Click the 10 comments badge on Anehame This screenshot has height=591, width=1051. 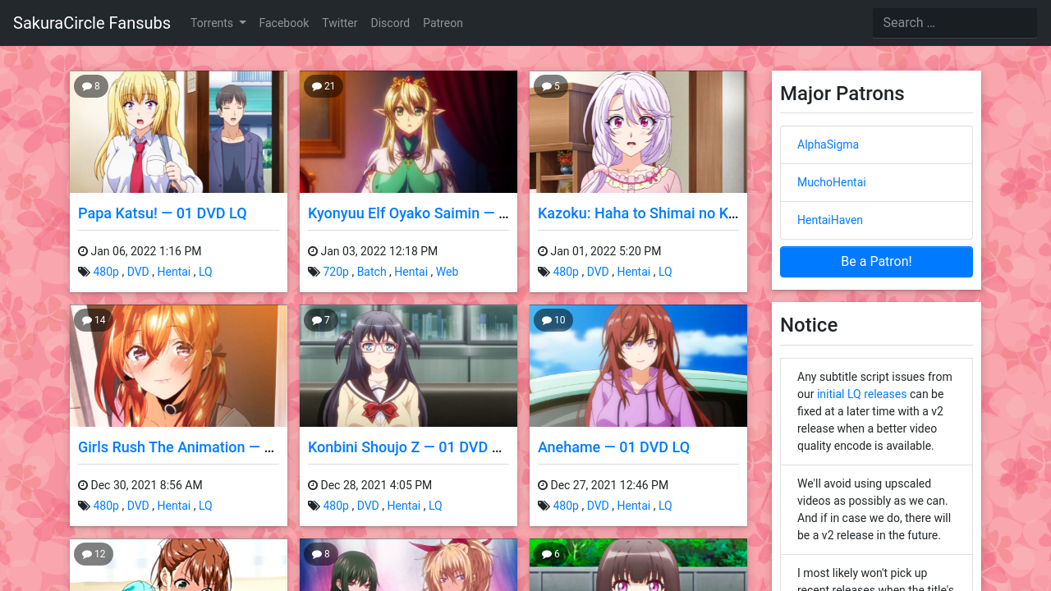[553, 320]
